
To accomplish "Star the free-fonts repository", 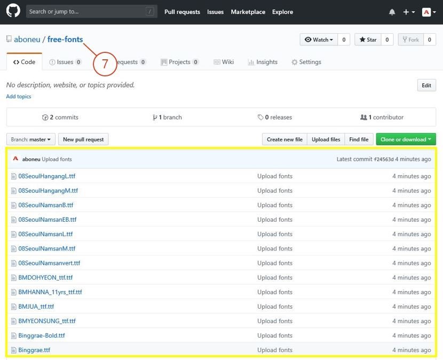I will [x=368, y=40].
